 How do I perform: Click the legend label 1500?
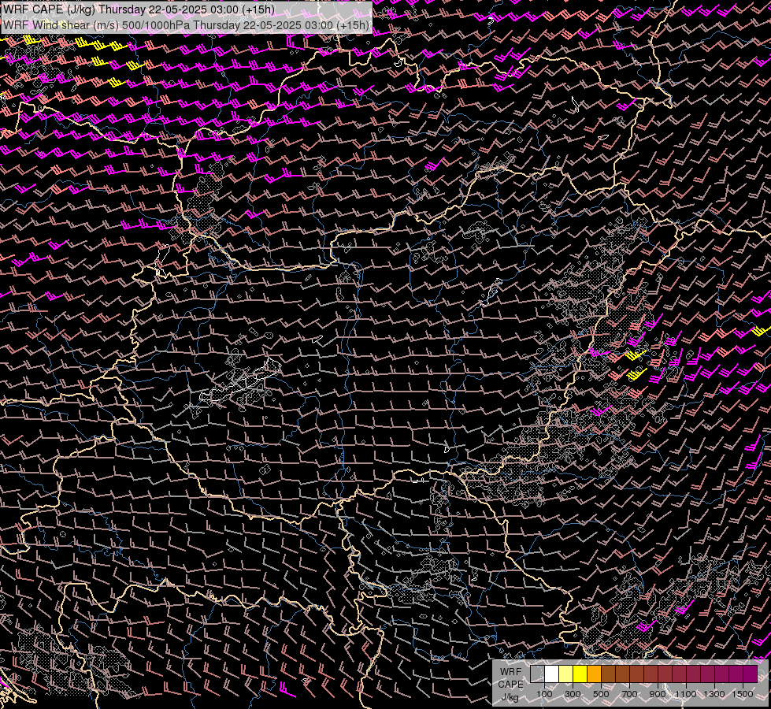pyautogui.click(x=743, y=694)
